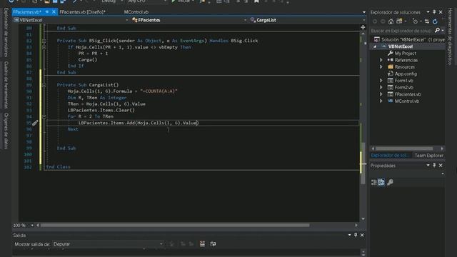Toggle word wrap icon in Salida toolbar
This screenshot has height=257, width=457.
click(213, 243)
